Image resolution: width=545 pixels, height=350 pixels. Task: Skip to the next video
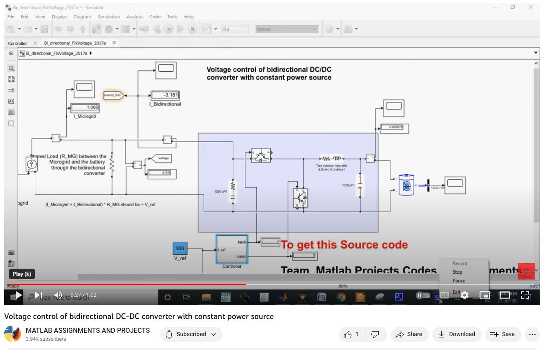pos(38,295)
